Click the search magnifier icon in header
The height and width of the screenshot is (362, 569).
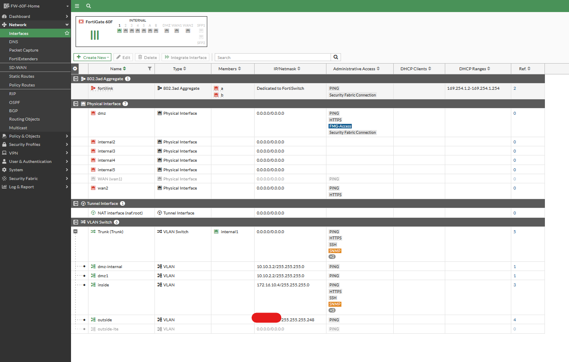(x=88, y=6)
